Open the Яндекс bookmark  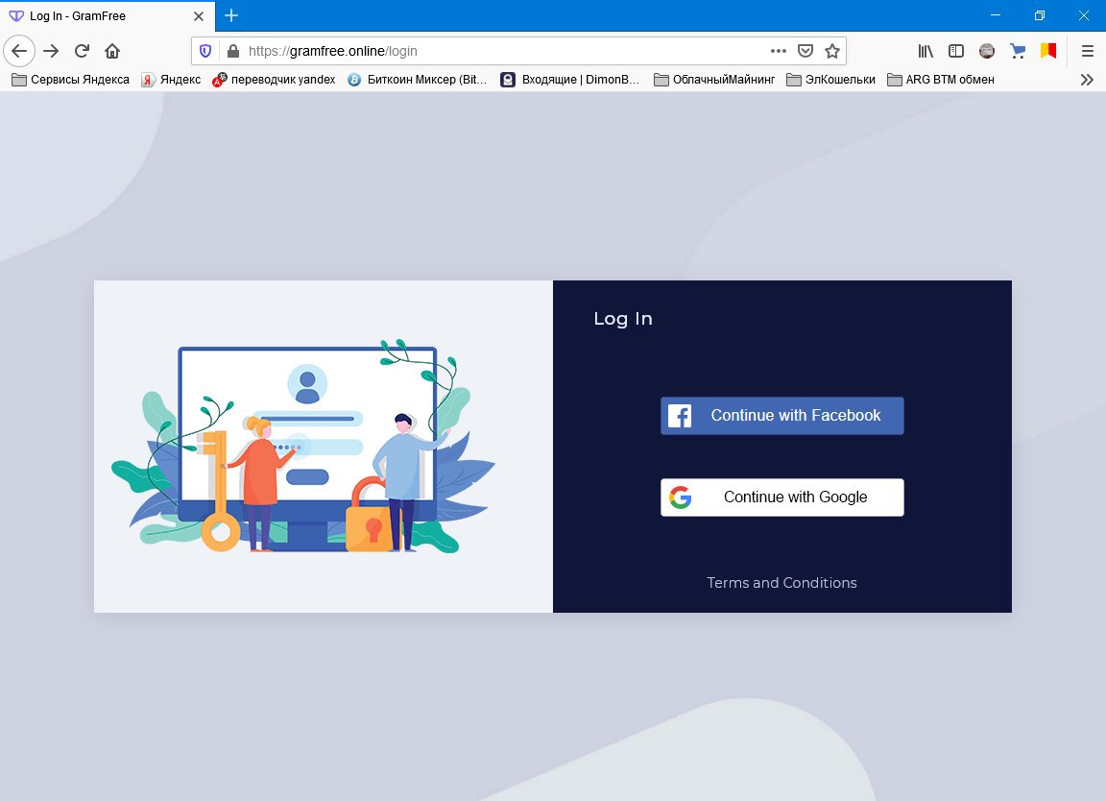click(171, 80)
